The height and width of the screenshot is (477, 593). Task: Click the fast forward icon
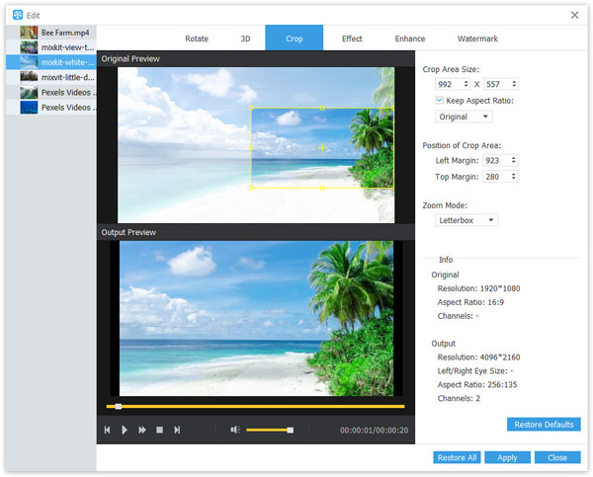point(142,430)
